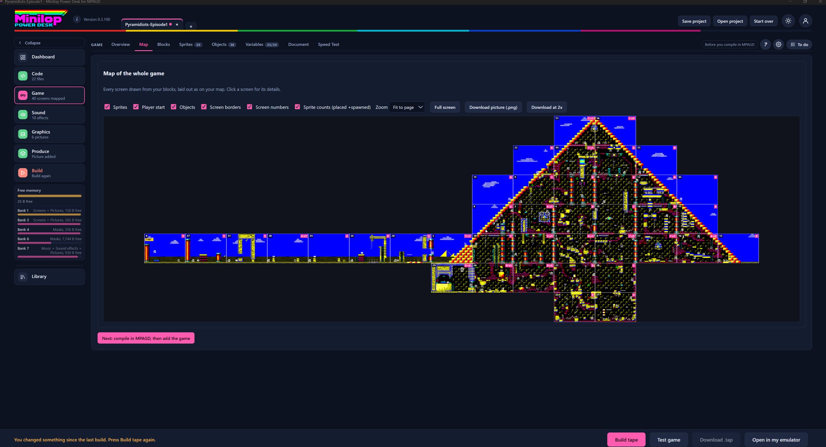Add a new project tab with plus
Image resolution: width=826 pixels, height=447 pixels.
pyautogui.click(x=191, y=26)
